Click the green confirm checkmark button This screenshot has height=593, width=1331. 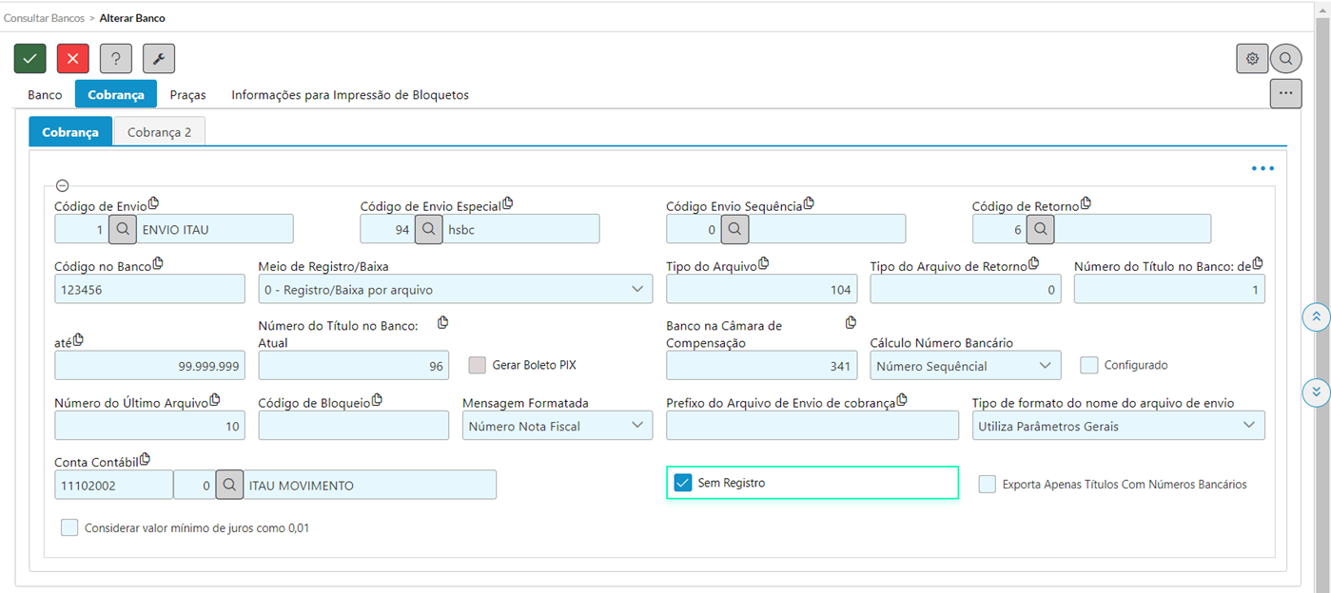pos(30,59)
